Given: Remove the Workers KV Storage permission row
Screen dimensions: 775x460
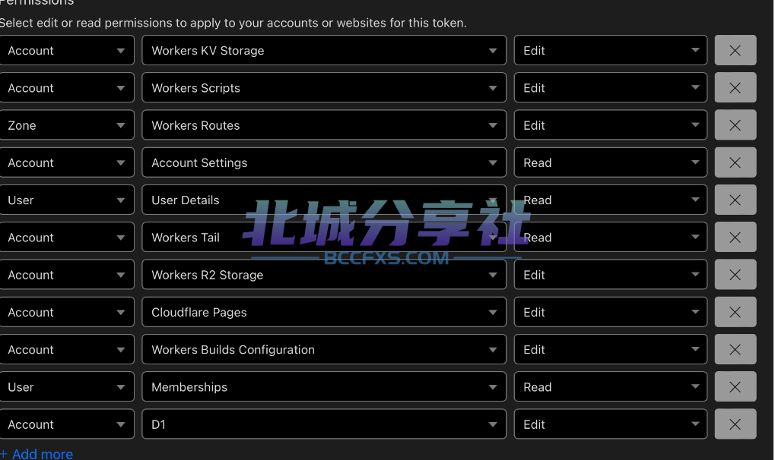Looking at the screenshot, I should tap(735, 50).
